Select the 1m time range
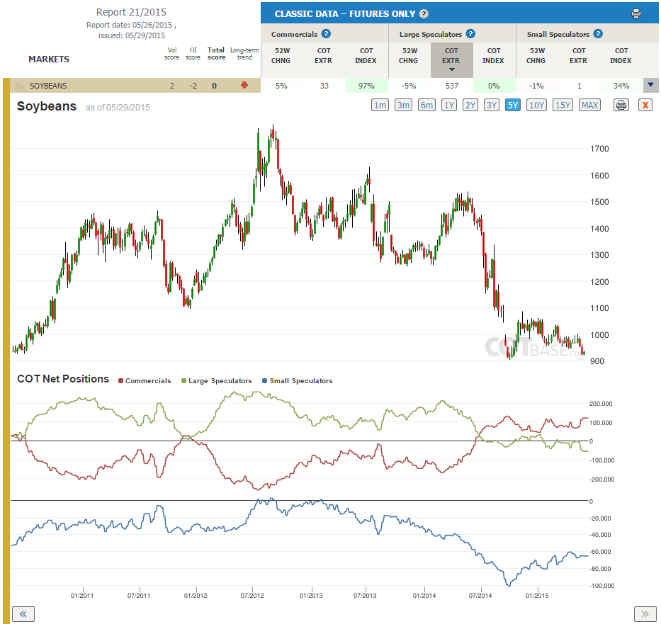 click(x=380, y=105)
